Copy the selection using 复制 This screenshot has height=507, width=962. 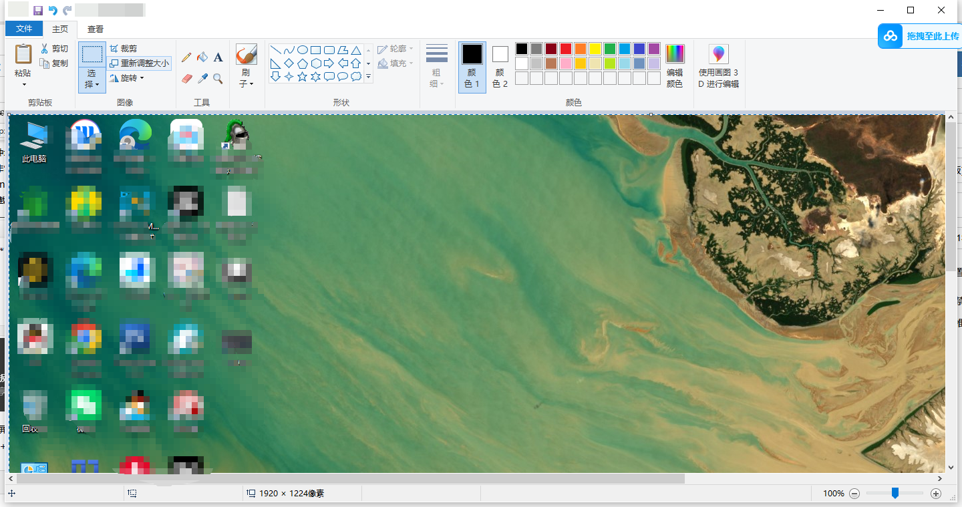click(x=54, y=63)
